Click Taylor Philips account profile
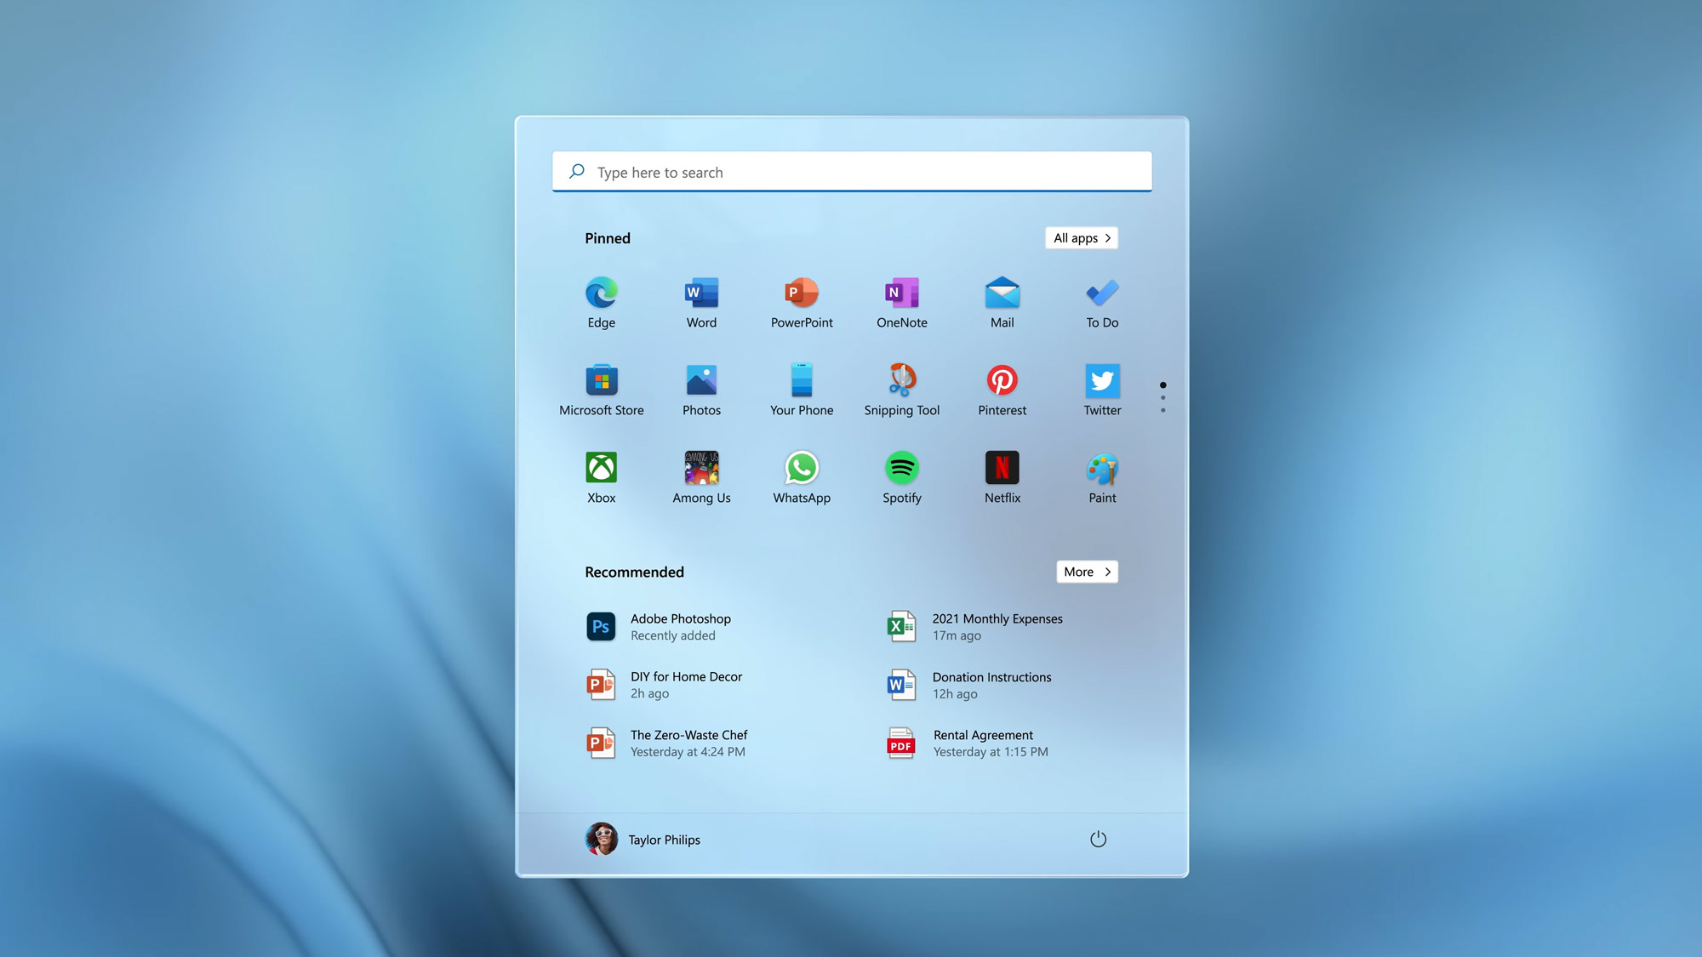This screenshot has height=957, width=1702. tap(641, 839)
